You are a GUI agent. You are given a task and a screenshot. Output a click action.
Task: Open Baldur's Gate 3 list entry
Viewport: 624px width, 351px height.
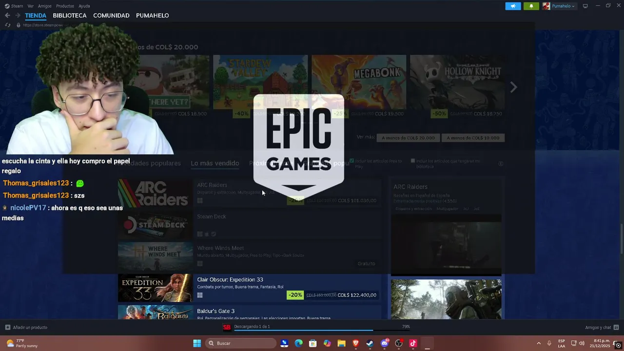tap(249, 312)
